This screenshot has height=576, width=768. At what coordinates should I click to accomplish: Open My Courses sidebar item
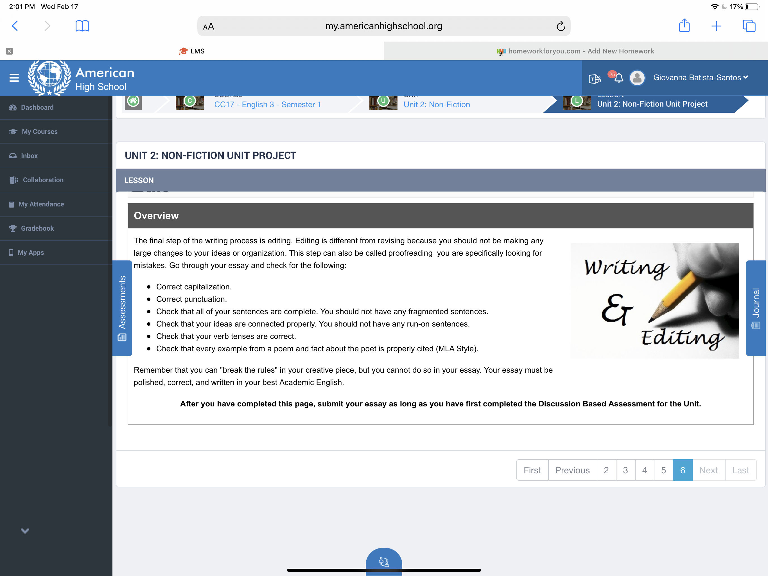coord(39,132)
